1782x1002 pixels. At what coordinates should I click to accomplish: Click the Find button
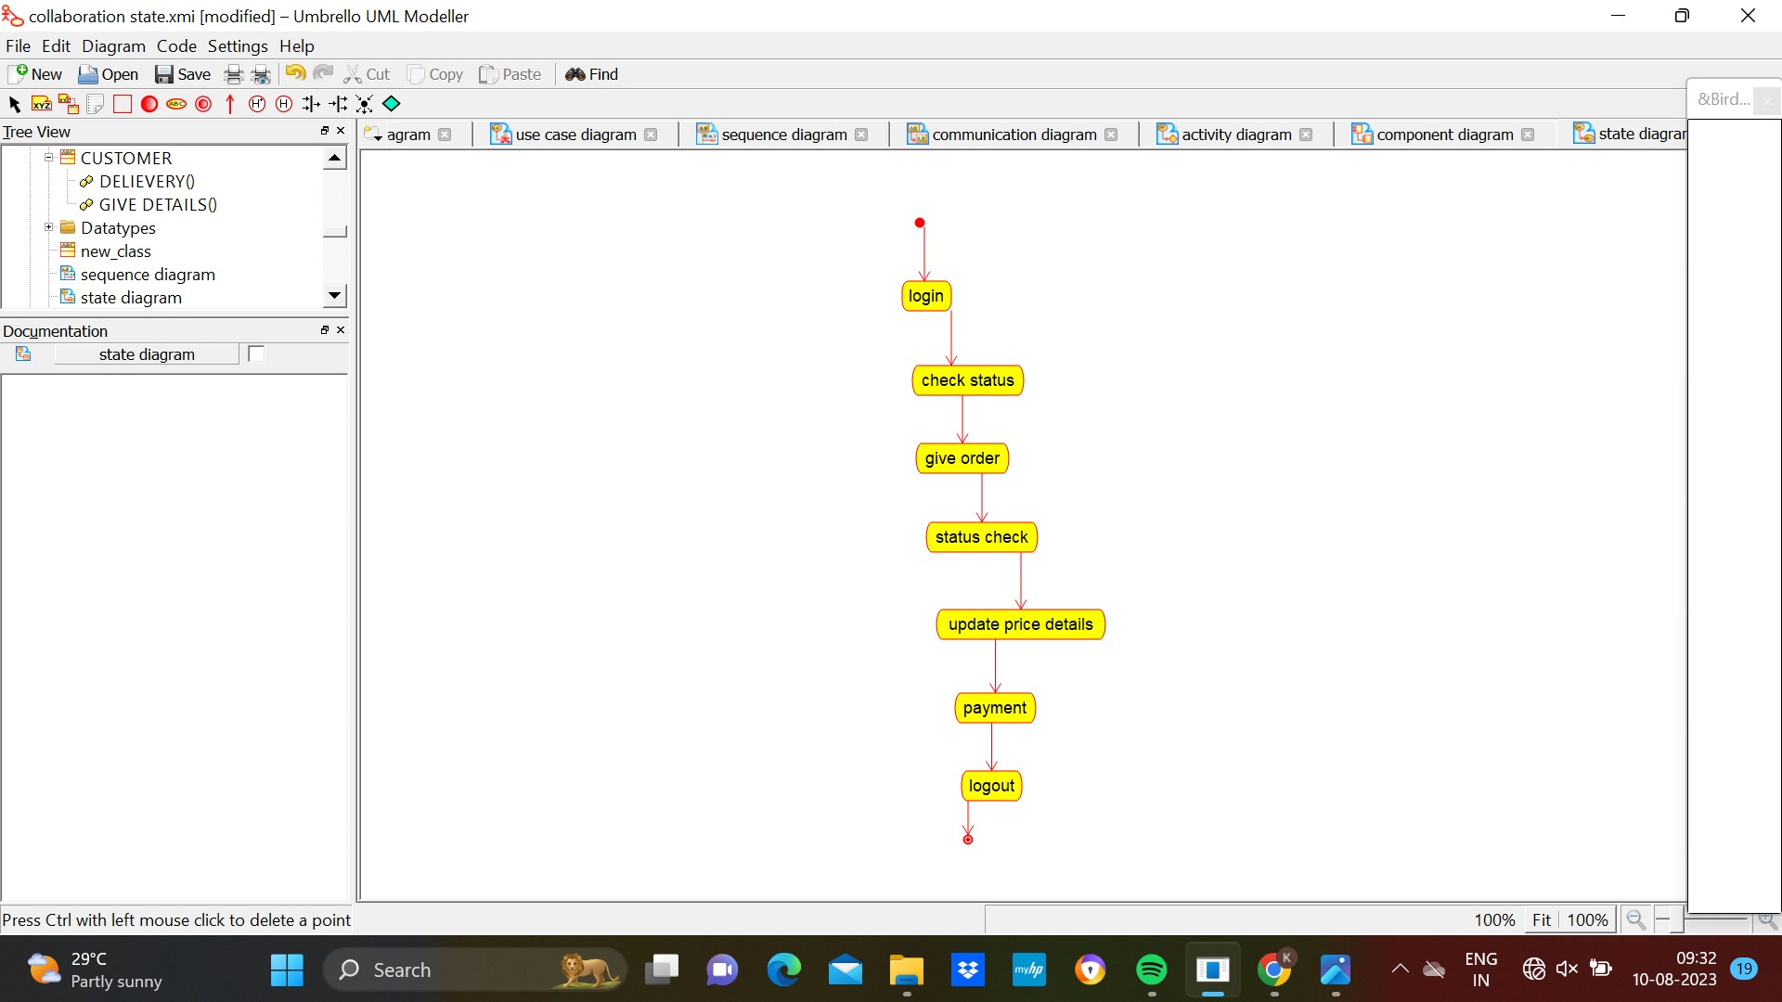click(592, 74)
